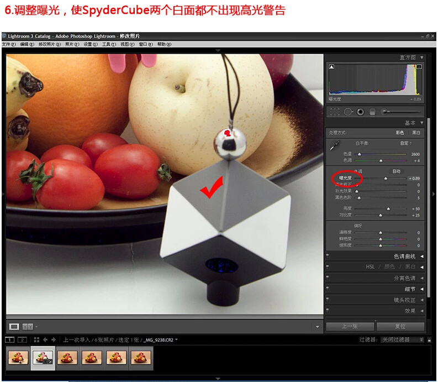Expand the 细节 detail panel
Viewport: 438px width, 382px height.
(x=422, y=289)
